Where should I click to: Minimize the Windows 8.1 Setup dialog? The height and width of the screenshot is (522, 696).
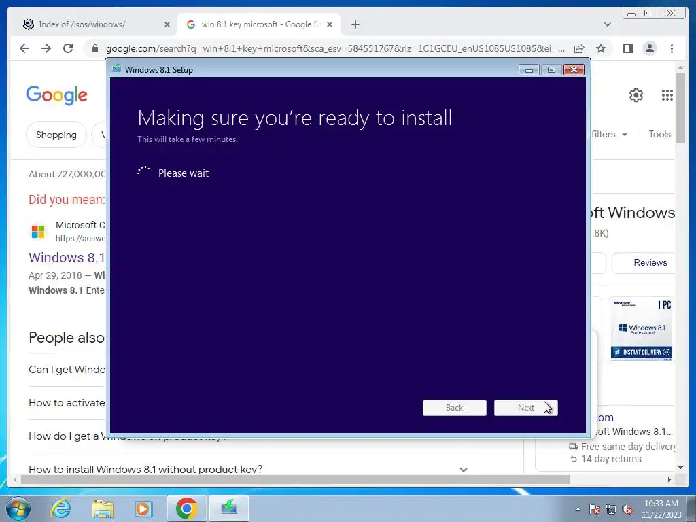click(529, 70)
